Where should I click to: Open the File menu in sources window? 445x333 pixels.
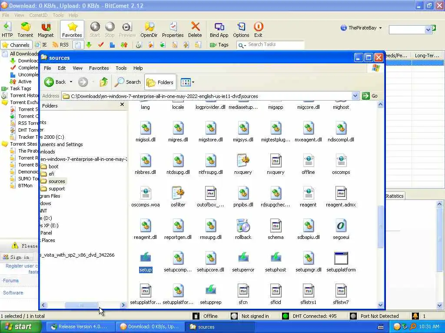tap(47, 68)
